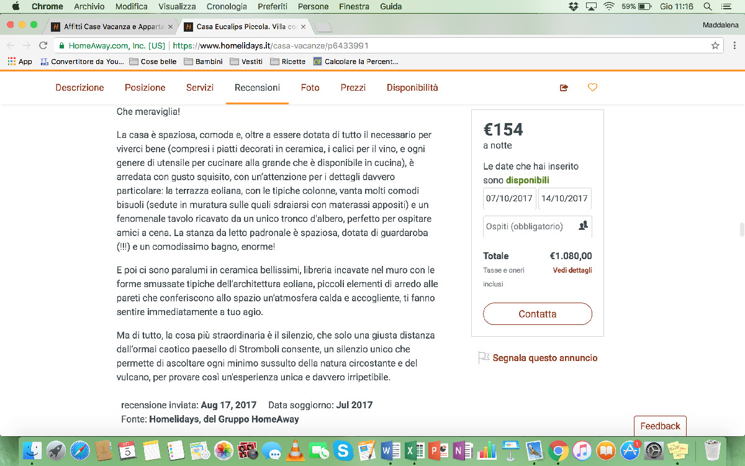Open the Maddalena profile button

(720, 26)
